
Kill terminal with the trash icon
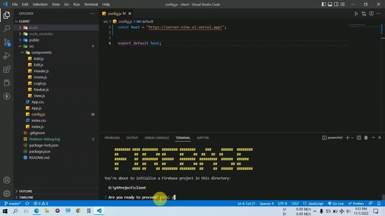(x=366, y=138)
